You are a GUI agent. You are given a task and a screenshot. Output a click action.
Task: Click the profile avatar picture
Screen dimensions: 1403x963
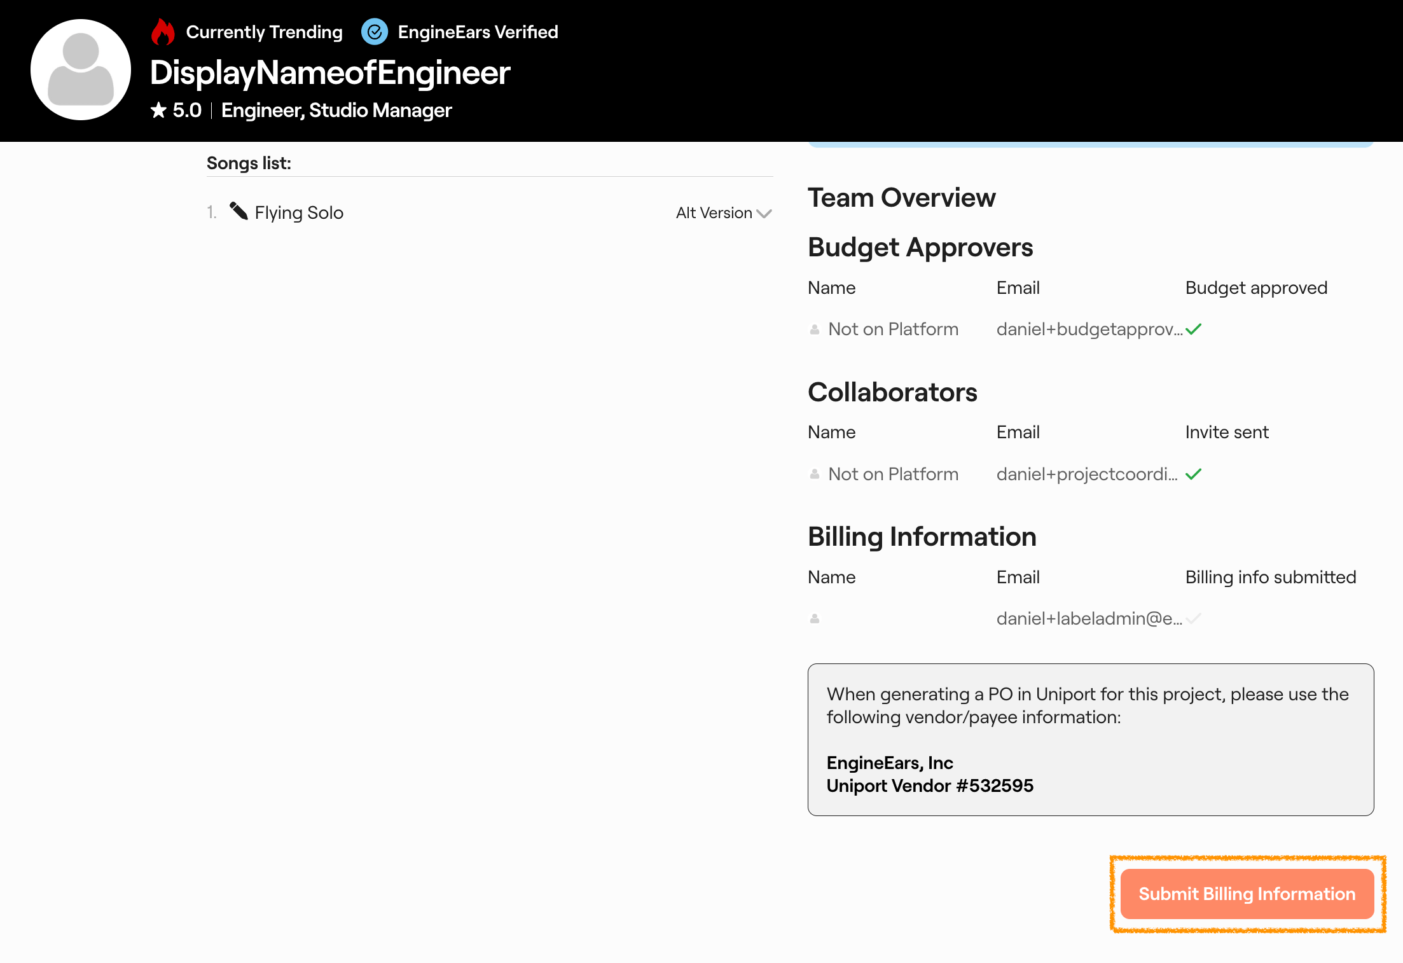[x=80, y=70]
